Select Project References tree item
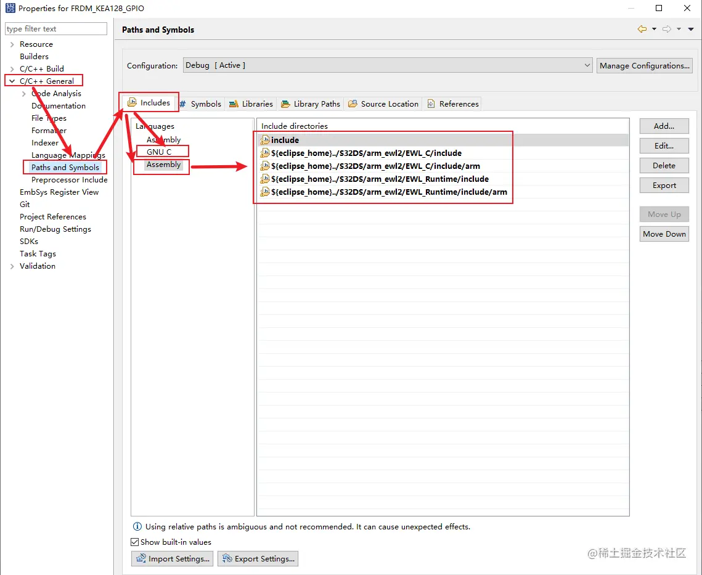The height and width of the screenshot is (575, 702). (x=53, y=217)
